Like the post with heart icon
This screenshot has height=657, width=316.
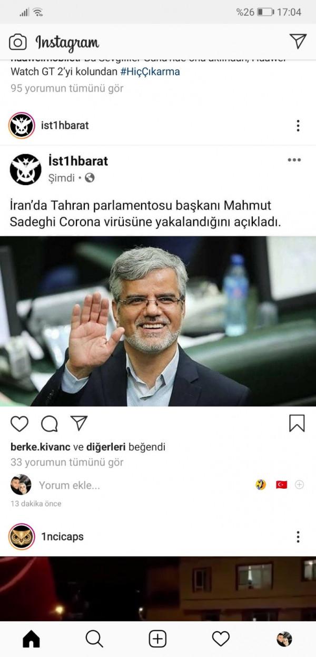tap(19, 423)
